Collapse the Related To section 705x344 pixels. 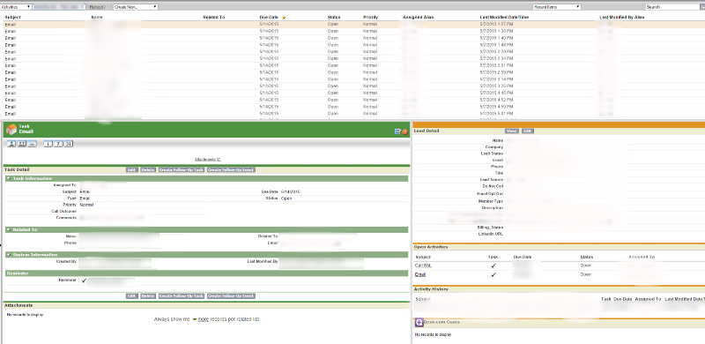point(9,229)
